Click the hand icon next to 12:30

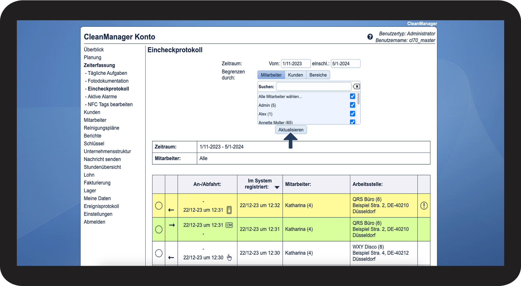click(229, 257)
